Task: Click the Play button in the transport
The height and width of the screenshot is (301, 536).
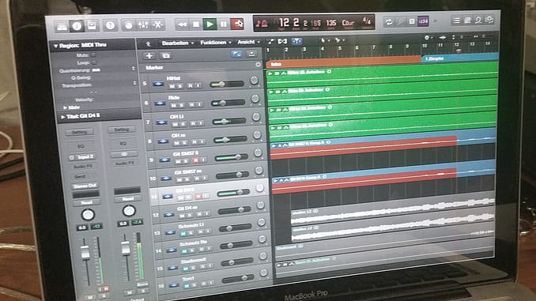Action: [x=209, y=24]
